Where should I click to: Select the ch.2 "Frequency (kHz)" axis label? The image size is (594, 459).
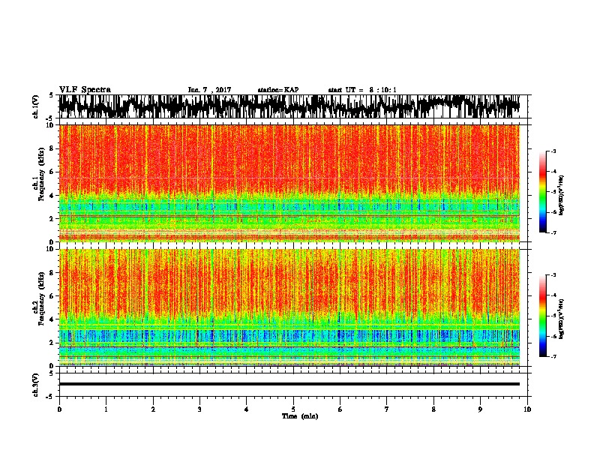click(41, 298)
